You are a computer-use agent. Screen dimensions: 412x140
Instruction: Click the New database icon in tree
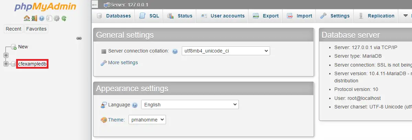[x=14, y=47]
